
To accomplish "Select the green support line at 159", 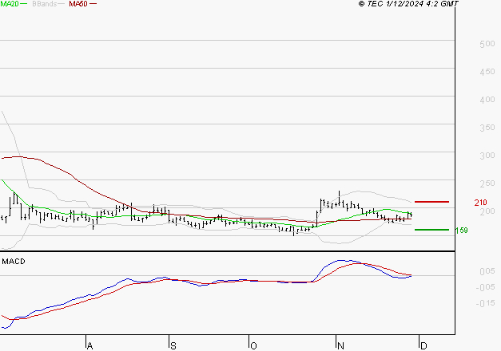I will [431, 230].
